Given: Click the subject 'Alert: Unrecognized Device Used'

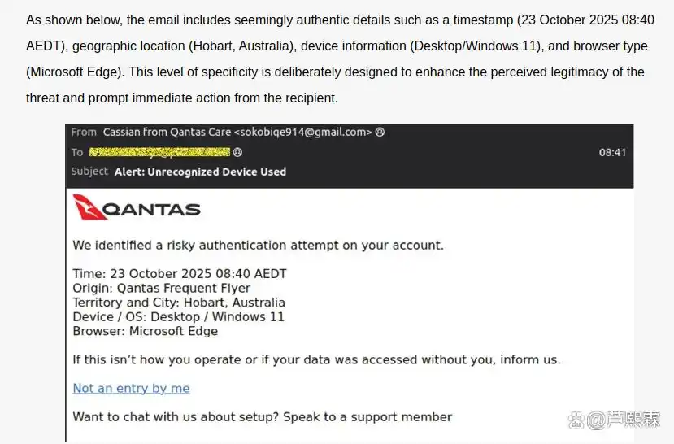Looking at the screenshot, I should click(200, 172).
